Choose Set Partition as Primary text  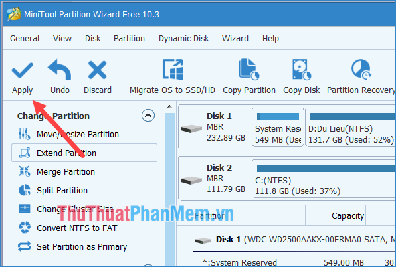[82, 246]
